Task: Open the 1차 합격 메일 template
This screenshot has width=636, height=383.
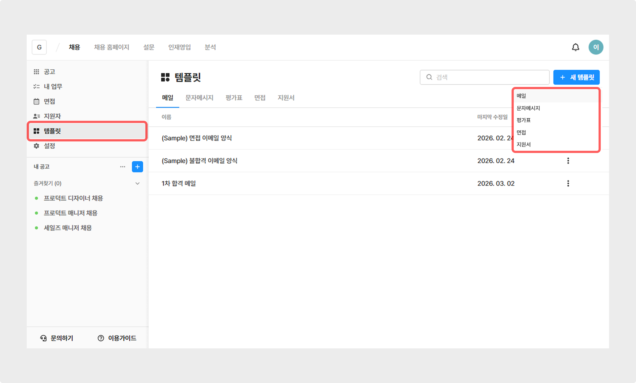Action: pos(179,184)
